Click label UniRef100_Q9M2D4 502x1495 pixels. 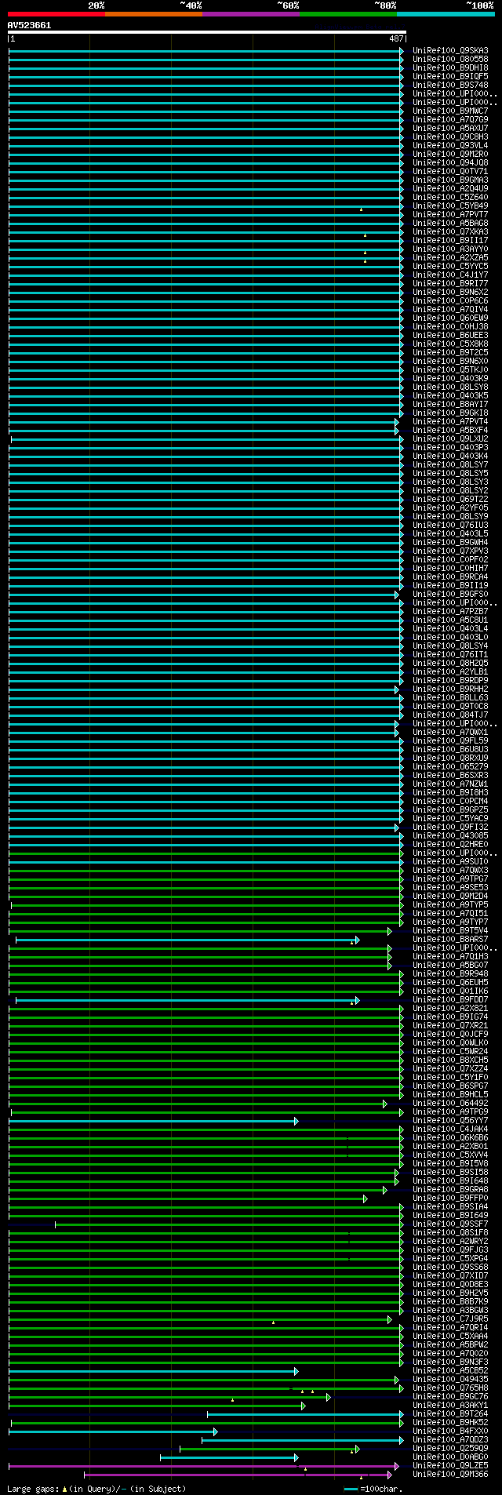[450, 896]
